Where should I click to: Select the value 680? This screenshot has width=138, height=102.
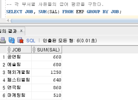(x=47, y=65)
